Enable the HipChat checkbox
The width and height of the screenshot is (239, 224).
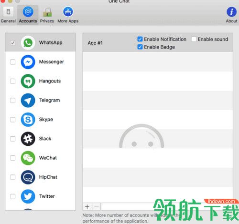click(x=13, y=177)
